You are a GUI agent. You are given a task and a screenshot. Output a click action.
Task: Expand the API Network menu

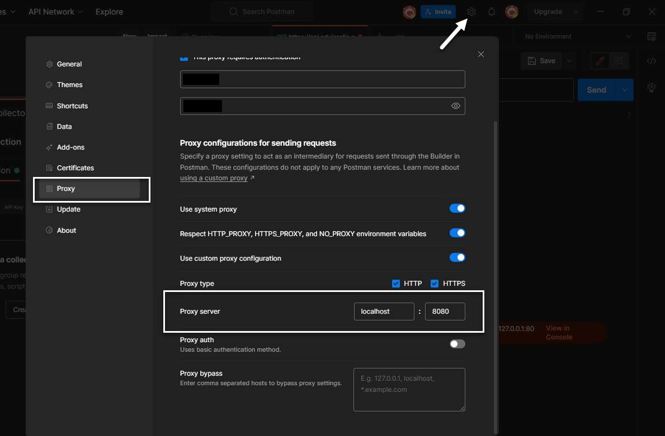pyautogui.click(x=55, y=12)
